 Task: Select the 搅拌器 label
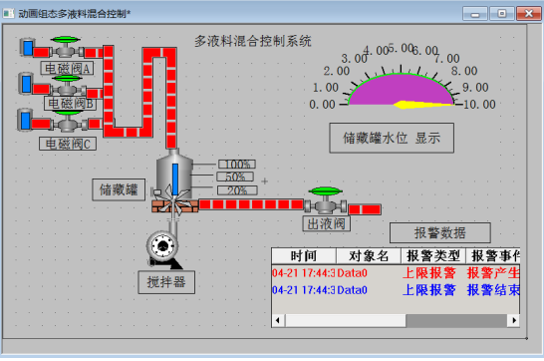pyautogui.click(x=166, y=282)
